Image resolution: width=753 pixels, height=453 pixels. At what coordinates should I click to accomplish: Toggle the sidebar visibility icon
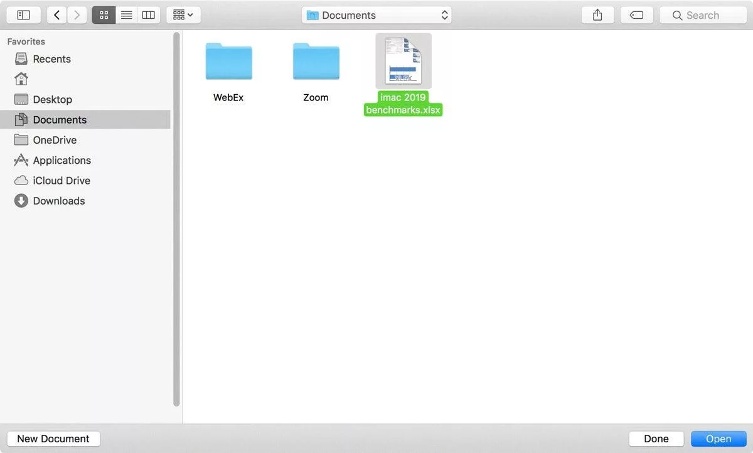point(23,14)
